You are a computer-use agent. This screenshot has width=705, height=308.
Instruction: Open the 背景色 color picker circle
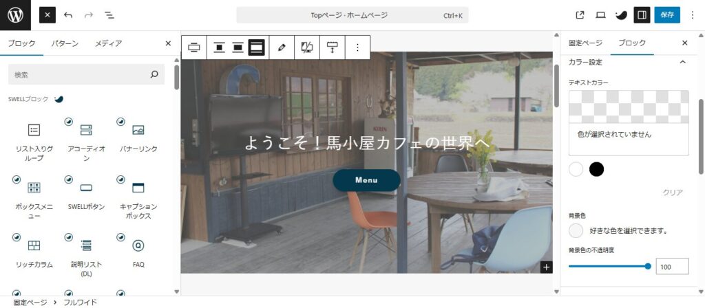pyautogui.click(x=576, y=231)
